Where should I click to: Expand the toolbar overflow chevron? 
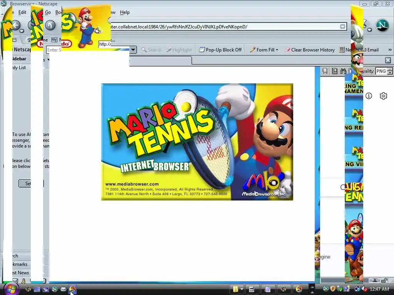click(x=390, y=50)
